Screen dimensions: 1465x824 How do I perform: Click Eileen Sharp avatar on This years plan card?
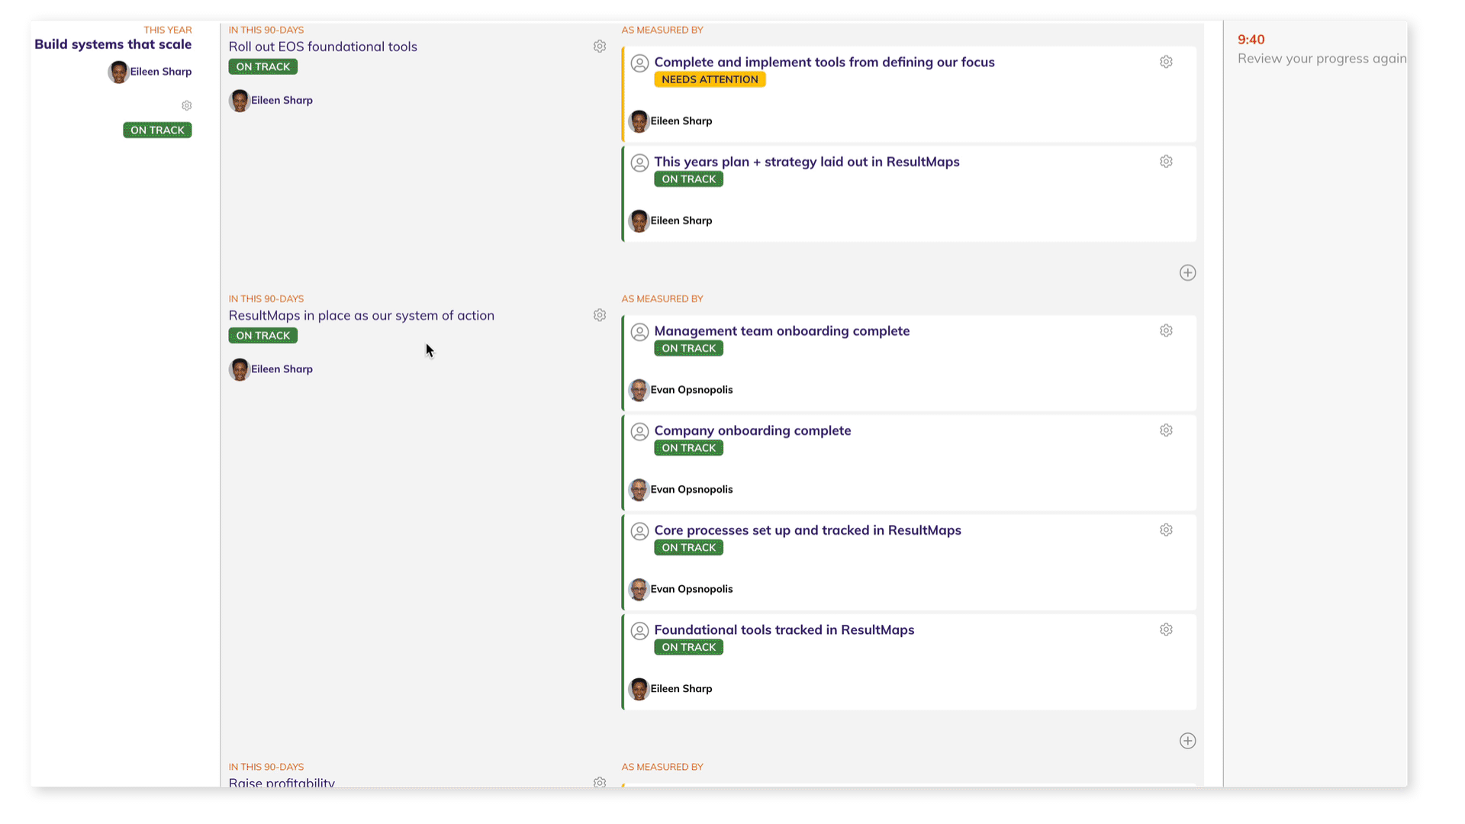click(x=639, y=220)
